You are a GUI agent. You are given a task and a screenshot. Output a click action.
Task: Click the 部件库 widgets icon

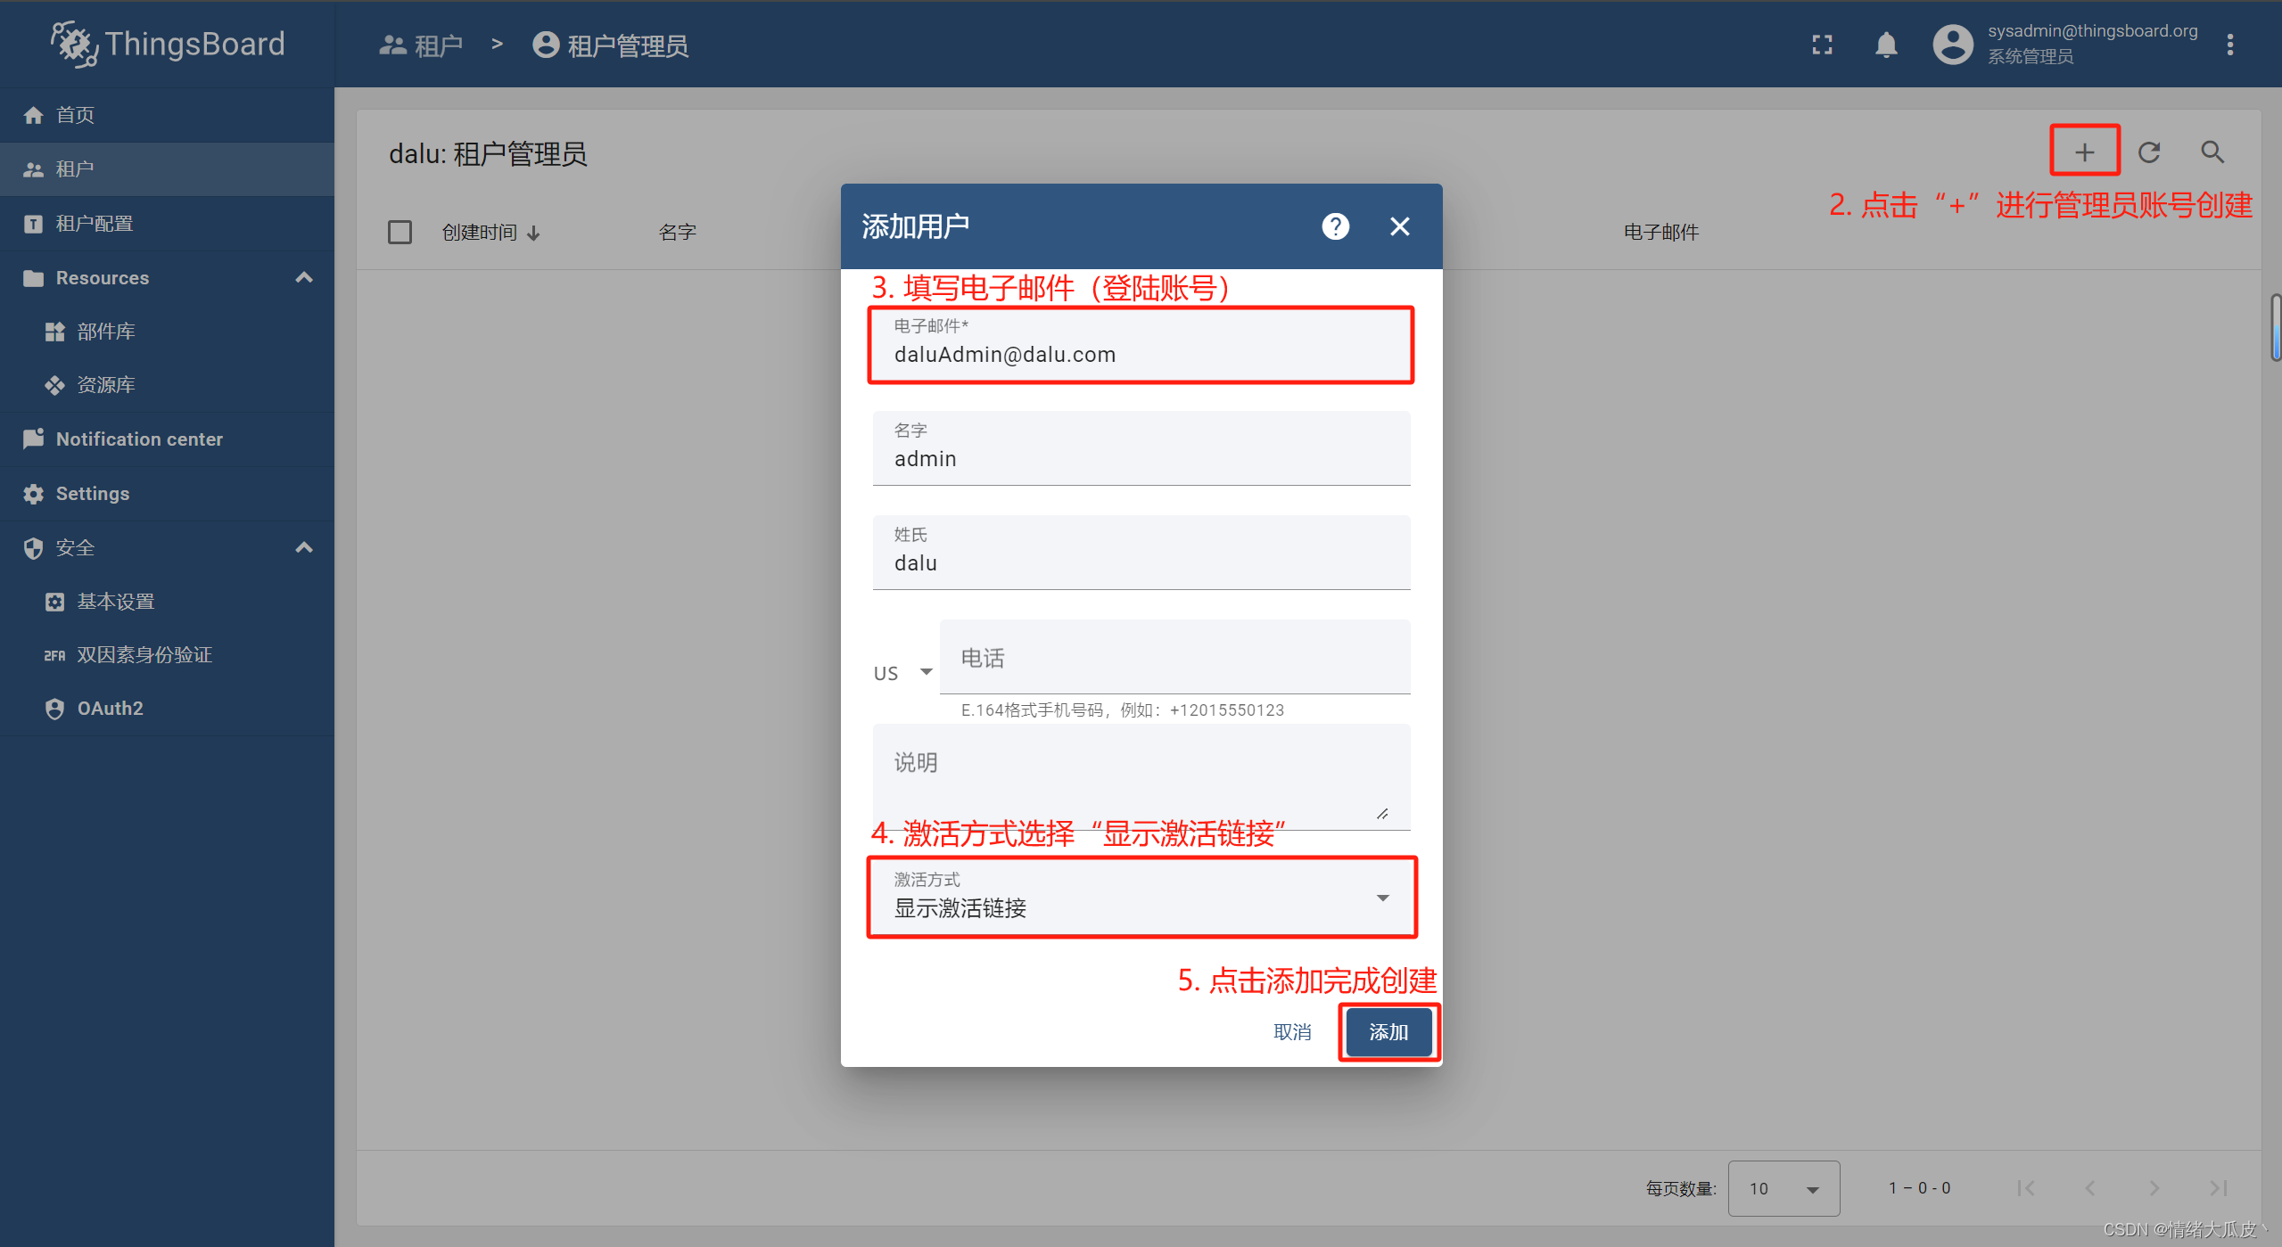pos(54,332)
